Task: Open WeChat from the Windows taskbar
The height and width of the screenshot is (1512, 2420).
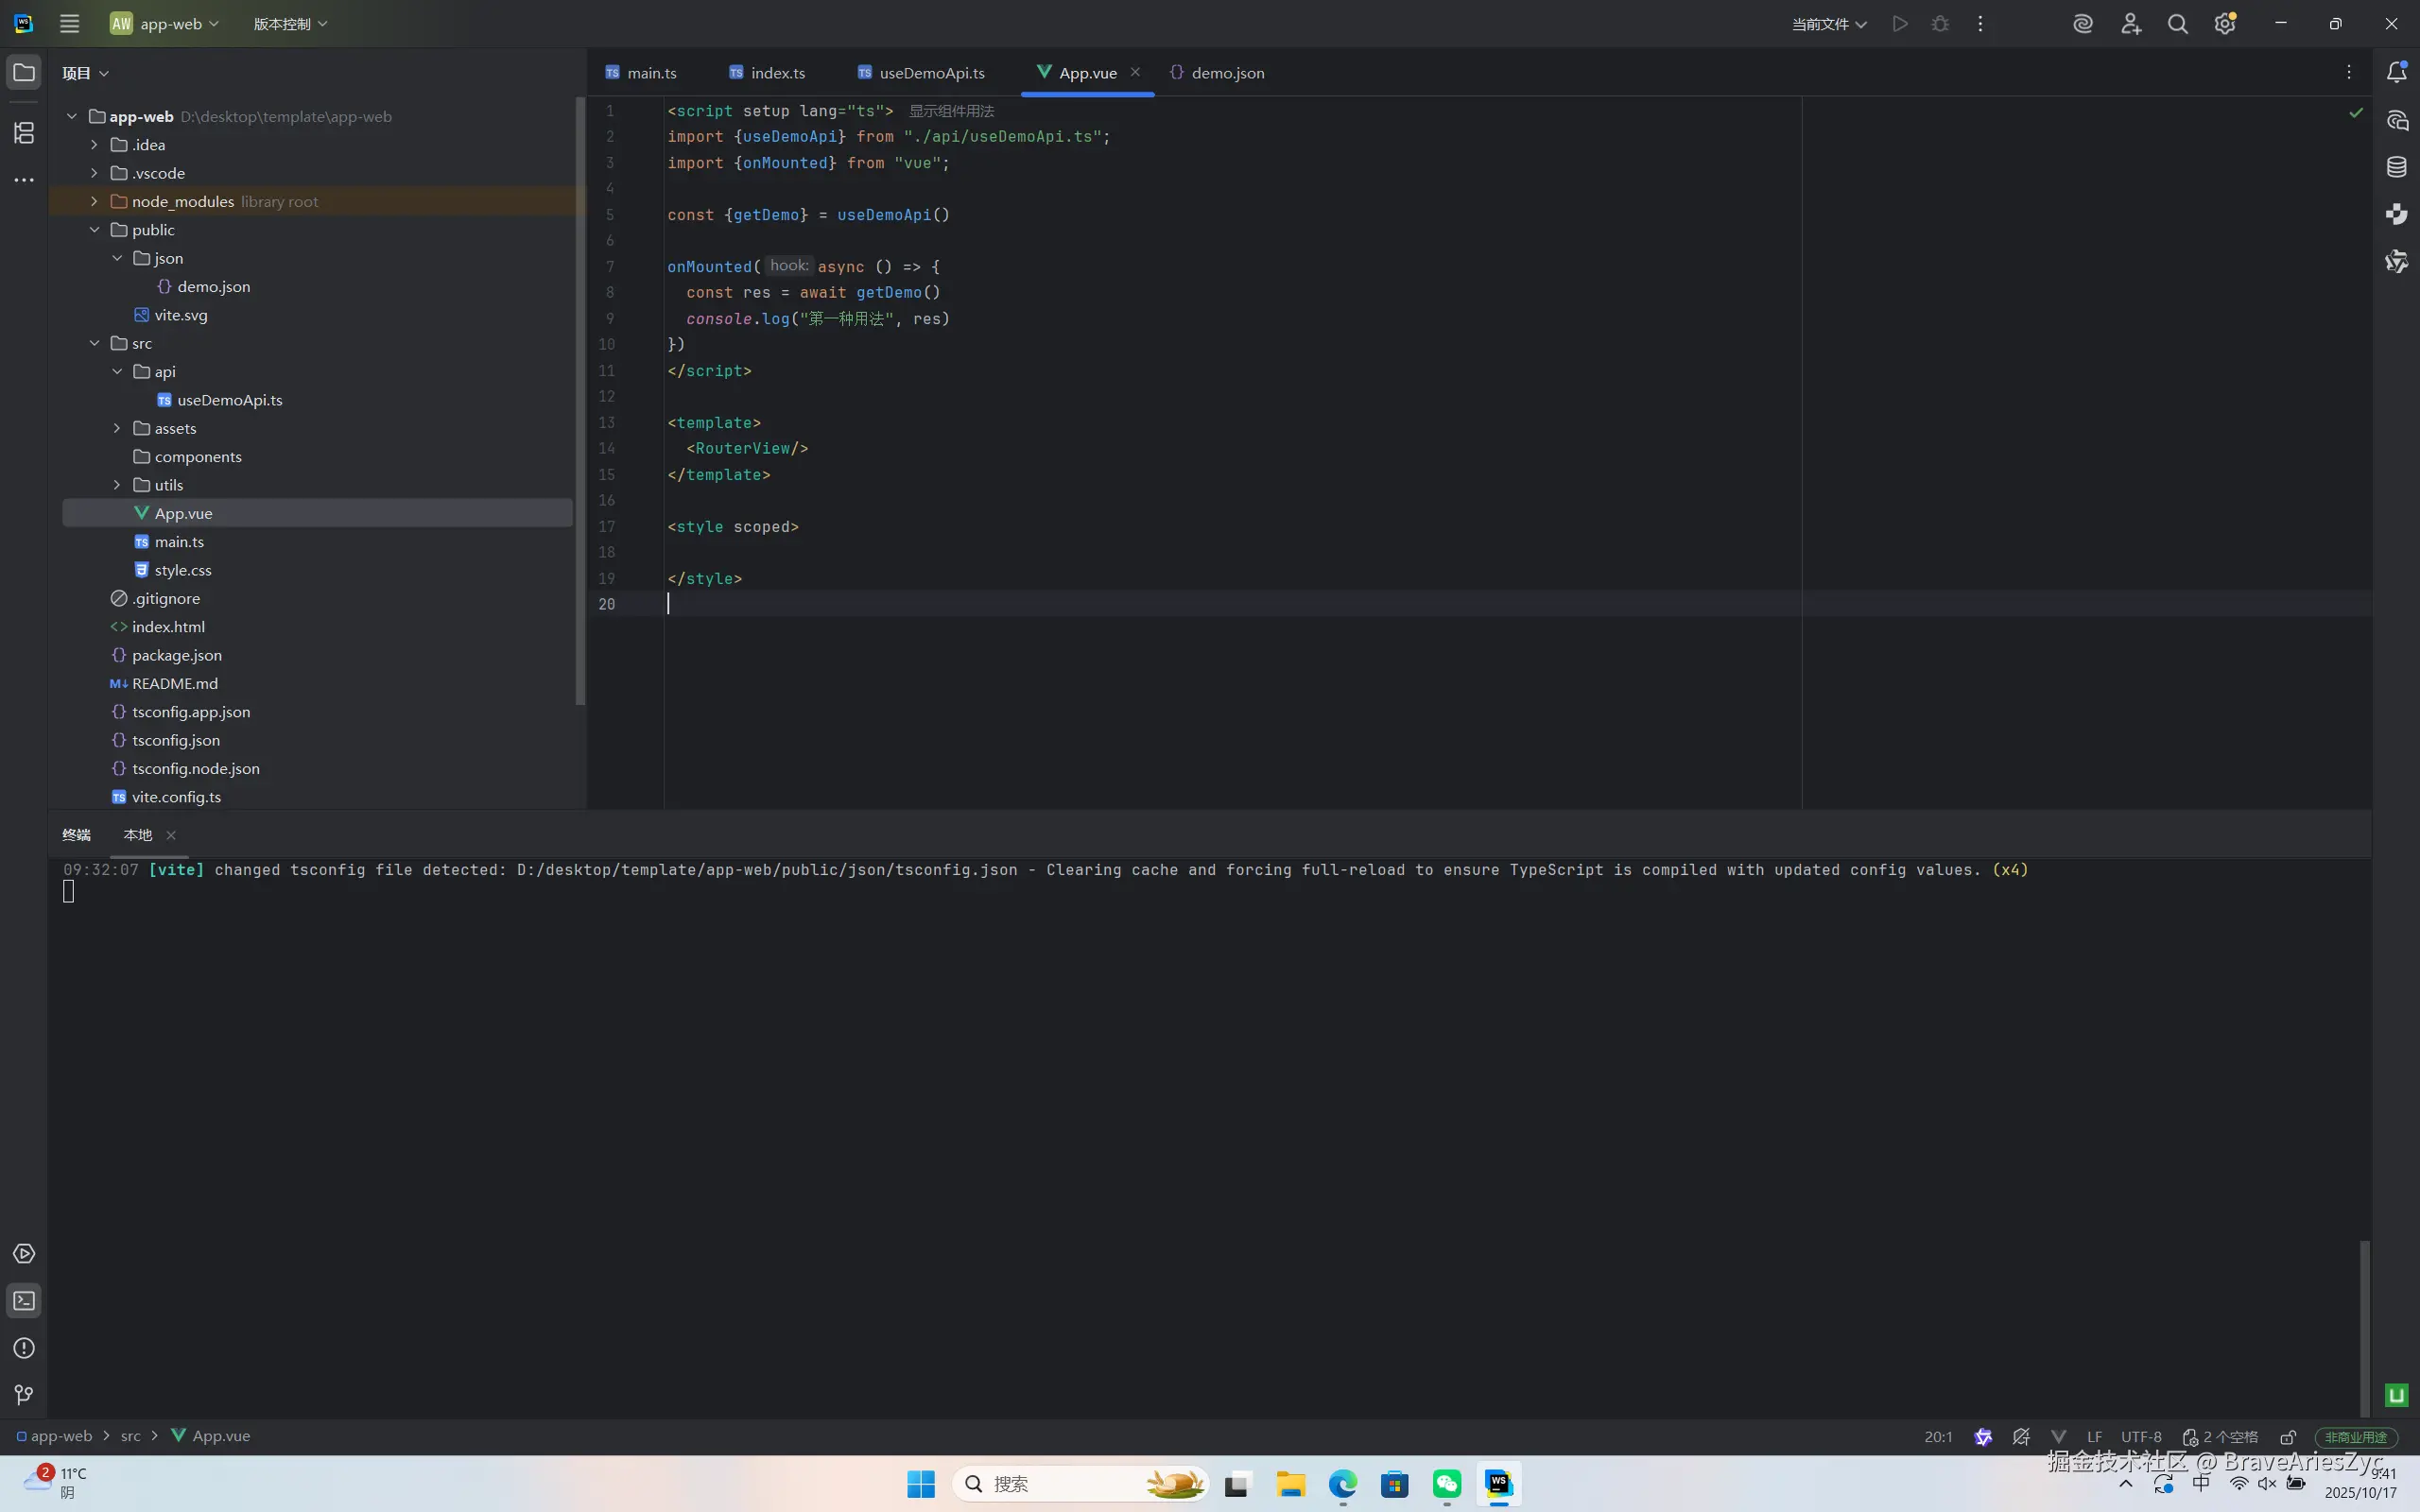Action: [x=1446, y=1484]
